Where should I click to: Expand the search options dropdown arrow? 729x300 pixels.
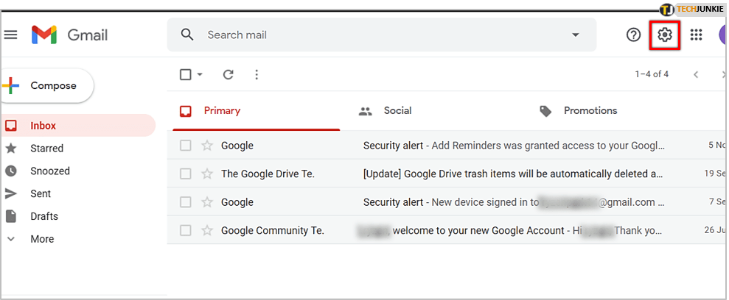pos(576,35)
